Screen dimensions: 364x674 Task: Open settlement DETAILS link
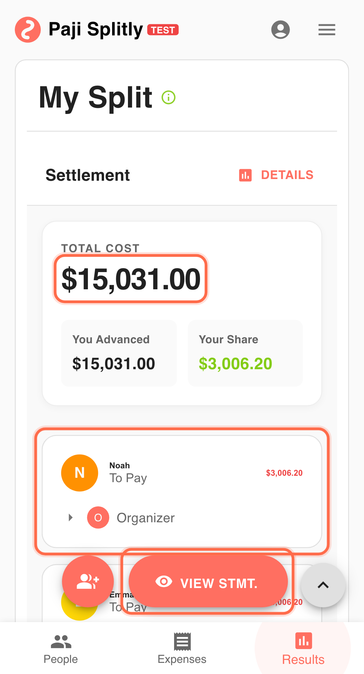[287, 175]
